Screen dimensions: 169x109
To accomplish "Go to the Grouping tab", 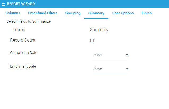I will [x=73, y=13].
